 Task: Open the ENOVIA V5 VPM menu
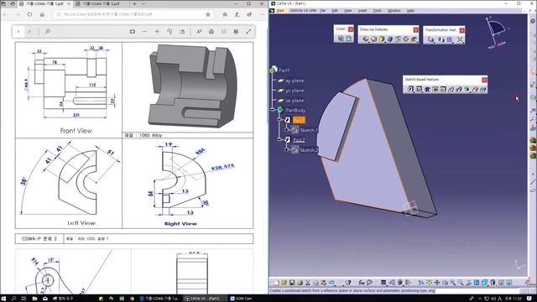[303, 11]
